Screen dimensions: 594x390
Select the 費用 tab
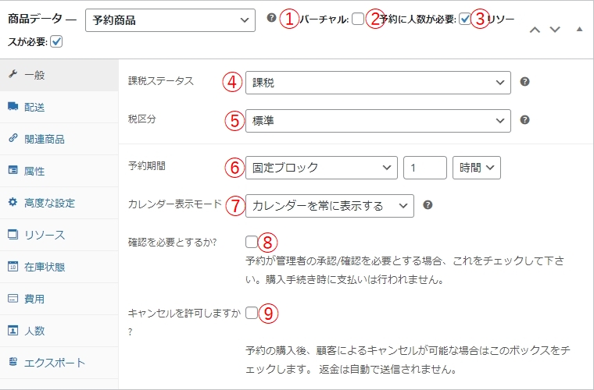[x=34, y=298]
